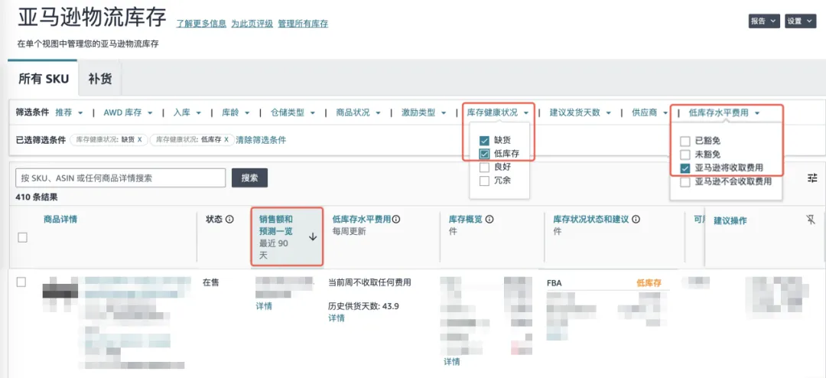Click info icon next to 库存概览
This screenshot has height=378, width=826.
489,220
